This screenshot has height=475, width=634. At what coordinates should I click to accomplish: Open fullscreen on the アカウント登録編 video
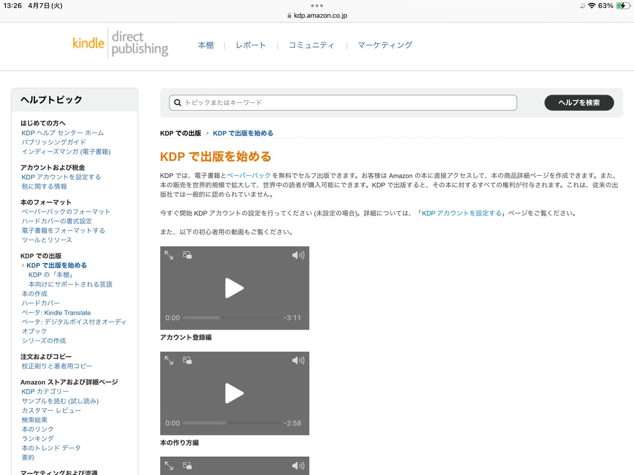(169, 255)
